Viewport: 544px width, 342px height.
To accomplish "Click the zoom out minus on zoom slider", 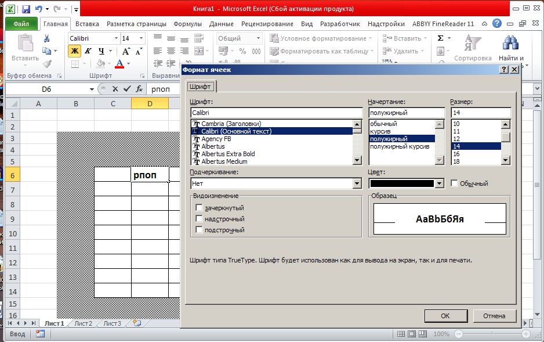I will point(459,334).
